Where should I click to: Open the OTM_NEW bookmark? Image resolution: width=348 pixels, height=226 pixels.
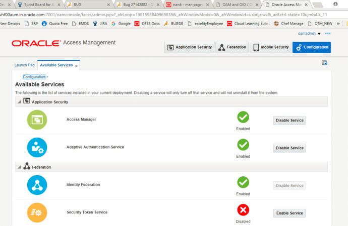point(320,24)
